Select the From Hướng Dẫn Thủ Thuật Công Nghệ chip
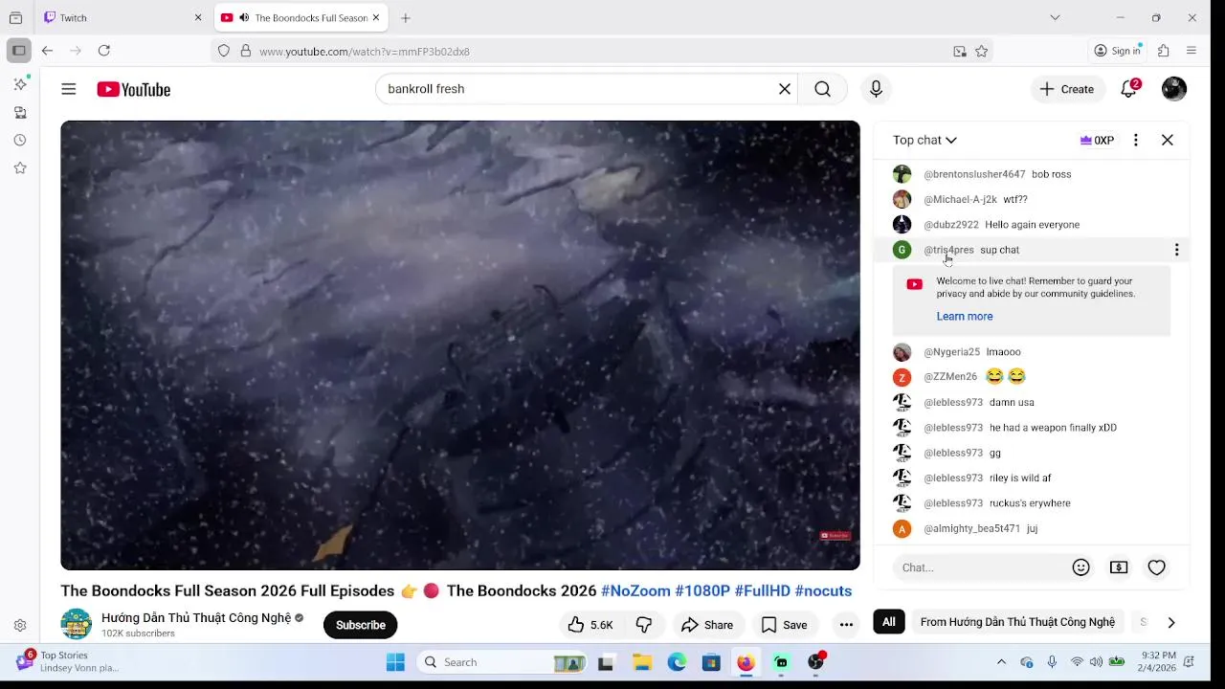The width and height of the screenshot is (1225, 689). (1017, 622)
